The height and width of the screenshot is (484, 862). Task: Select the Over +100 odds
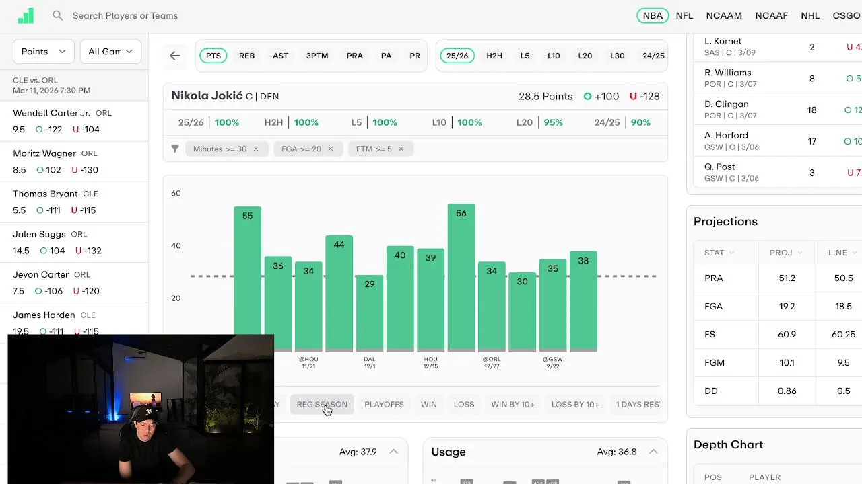click(601, 96)
